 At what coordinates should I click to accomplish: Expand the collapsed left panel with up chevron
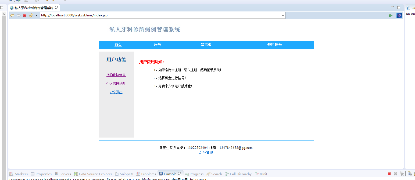4,14
